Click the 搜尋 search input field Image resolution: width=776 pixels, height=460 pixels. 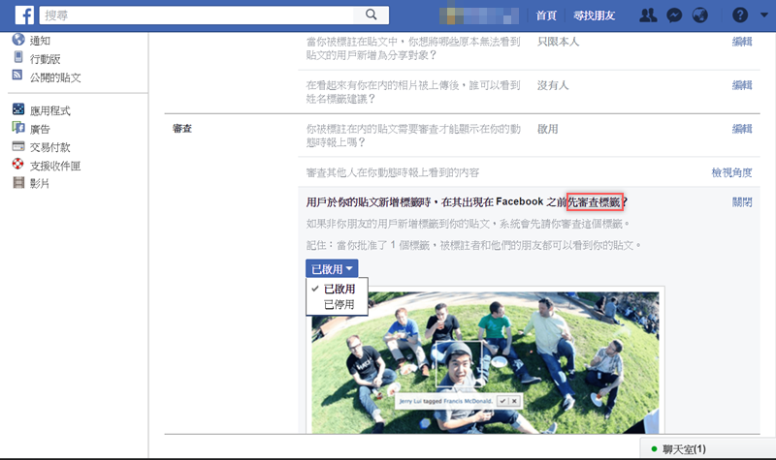(x=197, y=15)
